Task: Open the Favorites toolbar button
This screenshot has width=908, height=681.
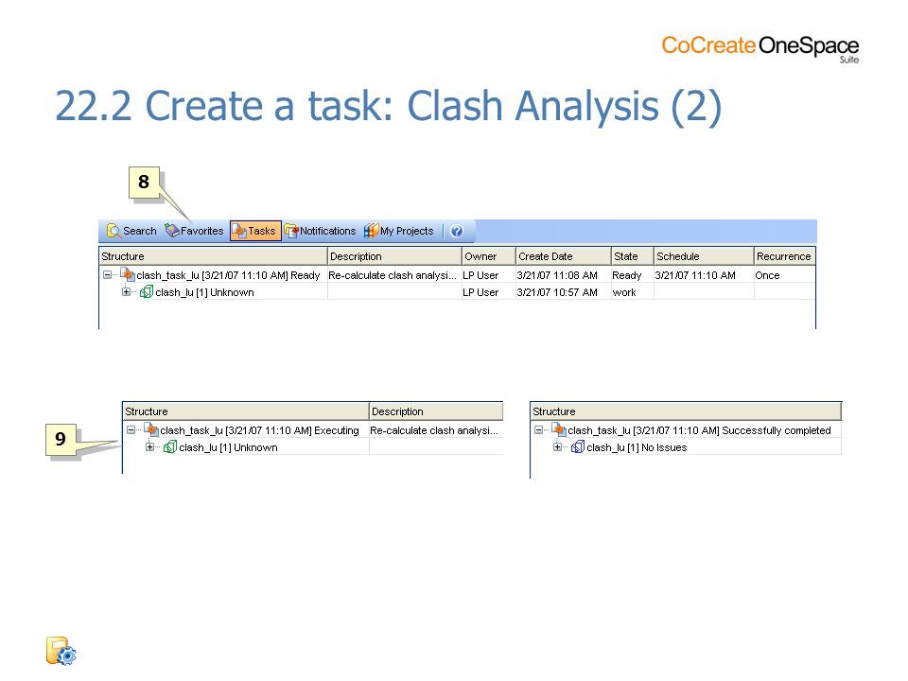Action: [x=194, y=231]
